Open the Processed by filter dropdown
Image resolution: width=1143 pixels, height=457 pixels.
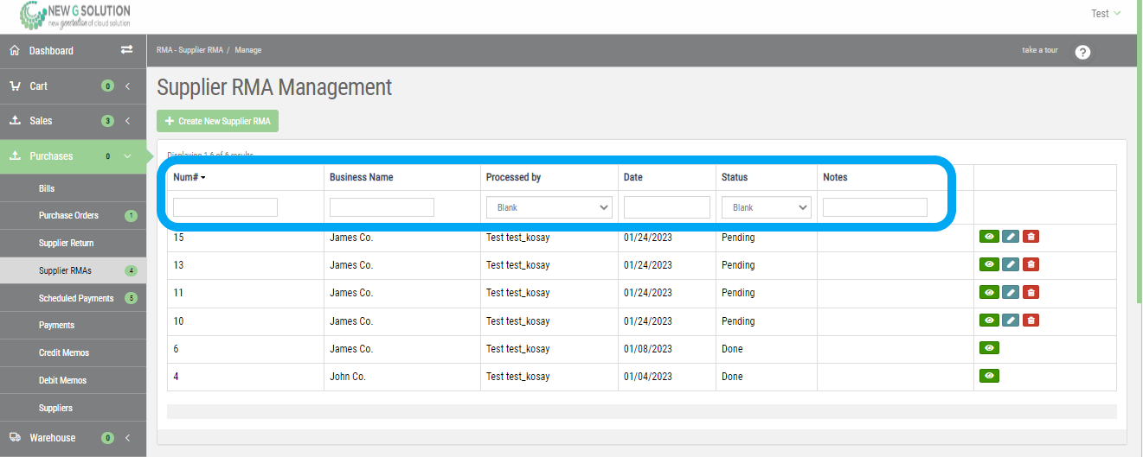[x=549, y=207]
